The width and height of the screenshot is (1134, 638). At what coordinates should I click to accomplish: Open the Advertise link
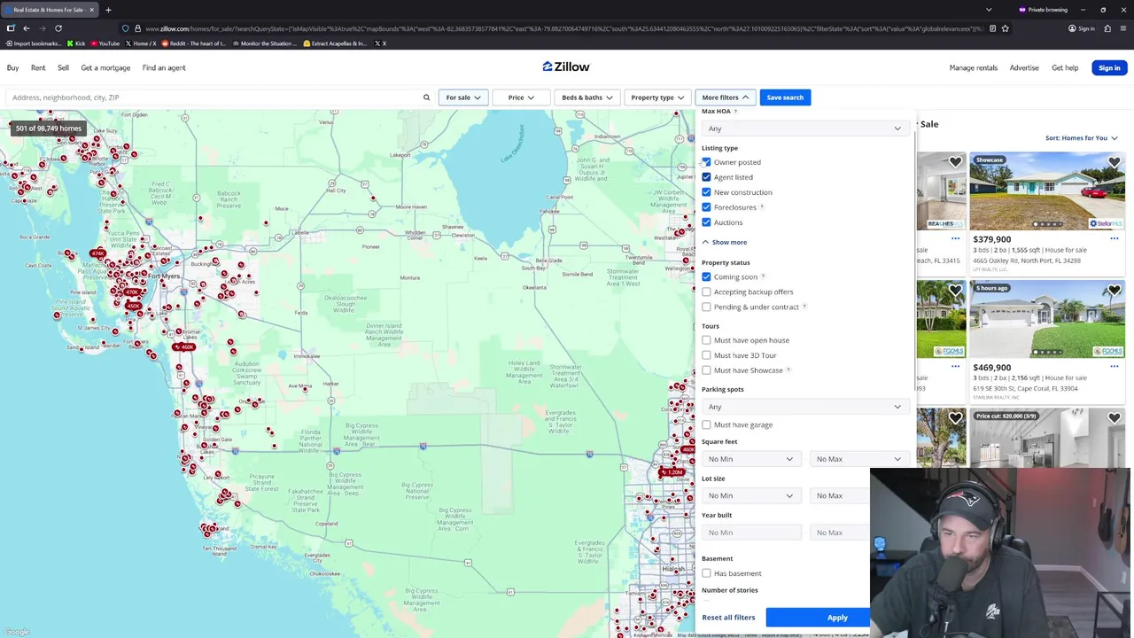tap(1024, 67)
